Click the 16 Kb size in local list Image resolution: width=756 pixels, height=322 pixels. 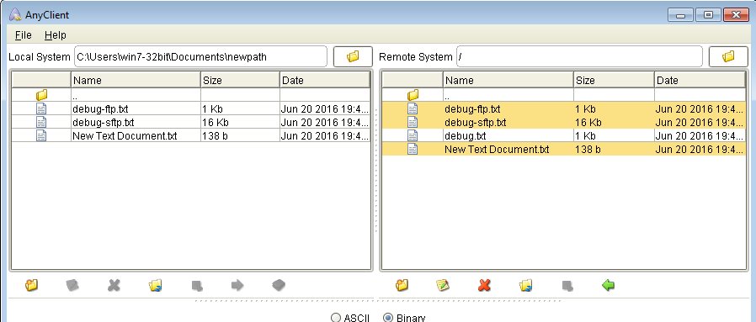pos(216,122)
